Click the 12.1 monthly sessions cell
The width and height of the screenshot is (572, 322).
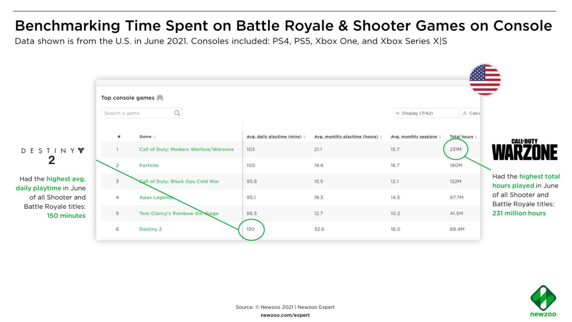click(x=394, y=181)
